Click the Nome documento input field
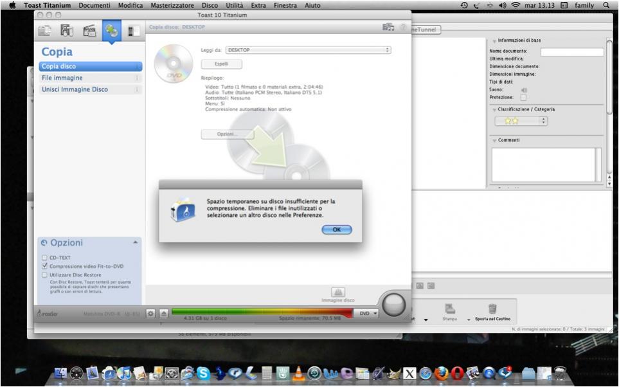Image resolution: width=619 pixels, height=387 pixels. pyautogui.click(x=572, y=51)
